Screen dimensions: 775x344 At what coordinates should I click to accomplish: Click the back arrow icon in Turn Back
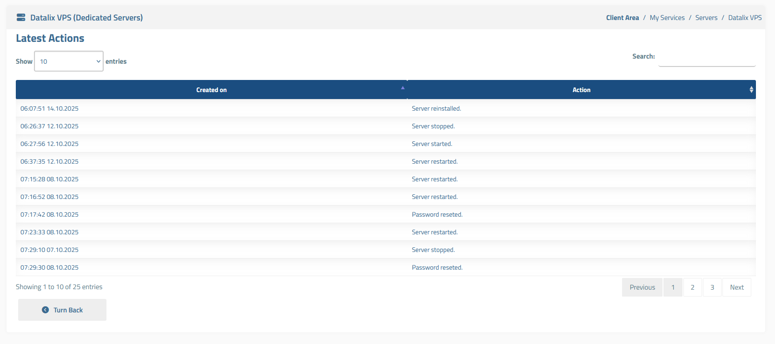pyautogui.click(x=45, y=310)
